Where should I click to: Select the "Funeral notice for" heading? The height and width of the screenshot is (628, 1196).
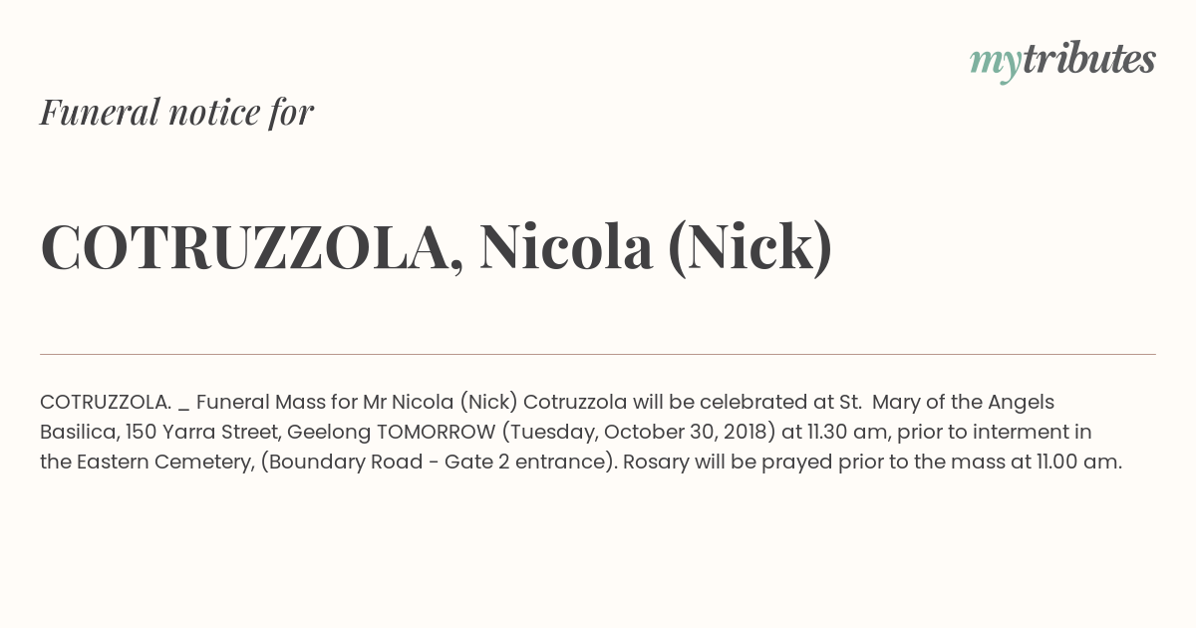pyautogui.click(x=176, y=112)
